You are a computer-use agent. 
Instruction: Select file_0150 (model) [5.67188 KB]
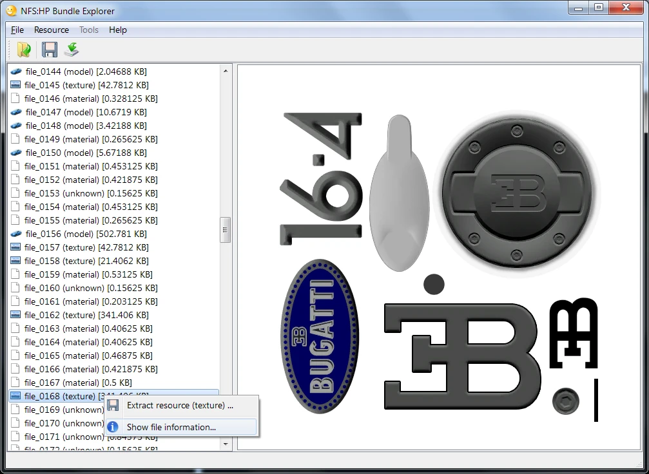coord(86,153)
